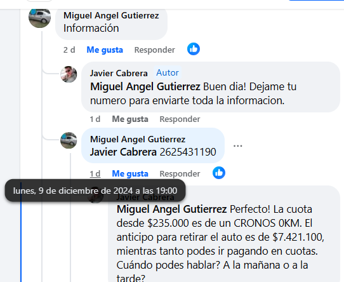
Task: Click the Javier Cabrera mention before 2625431190
Action: tap(123, 152)
